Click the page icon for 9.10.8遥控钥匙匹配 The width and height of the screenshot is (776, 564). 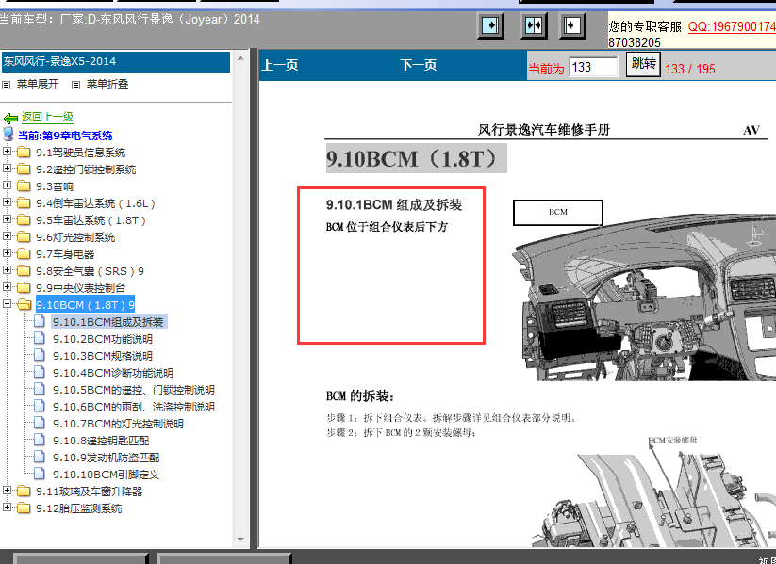click(x=40, y=440)
